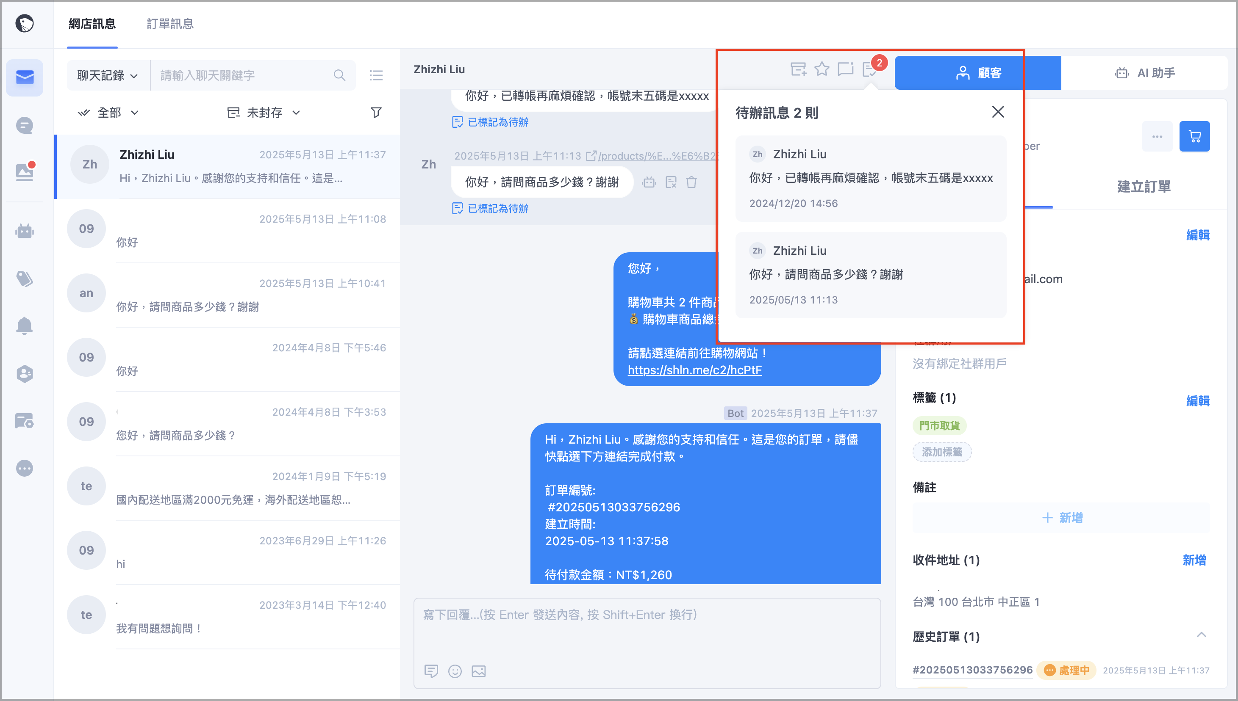Star the conversation with the star icon
Image resolution: width=1238 pixels, height=701 pixels.
(822, 69)
